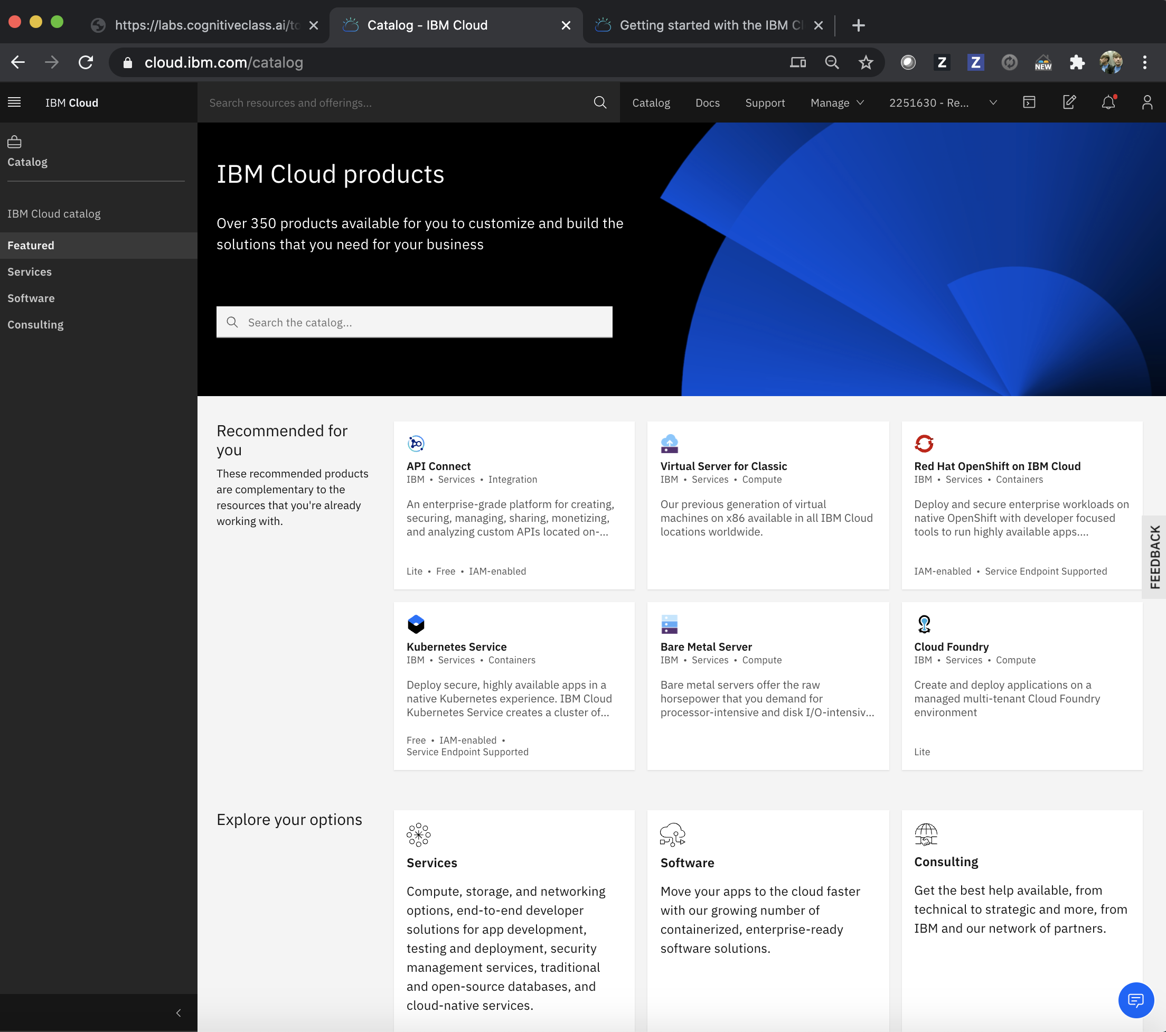The image size is (1166, 1032).
Task: Expand the Manage dropdown
Action: [836, 102]
